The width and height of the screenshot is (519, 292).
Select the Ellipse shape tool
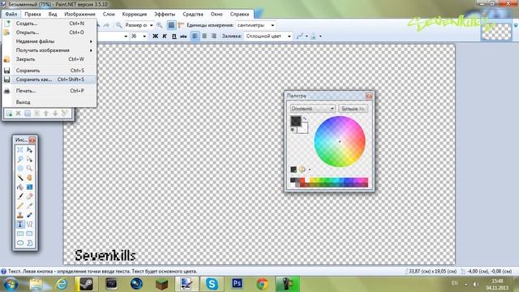point(20,243)
